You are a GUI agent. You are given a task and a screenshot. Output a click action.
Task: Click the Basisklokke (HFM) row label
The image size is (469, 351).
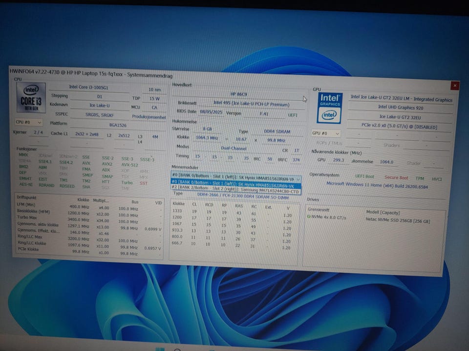pos(33,211)
